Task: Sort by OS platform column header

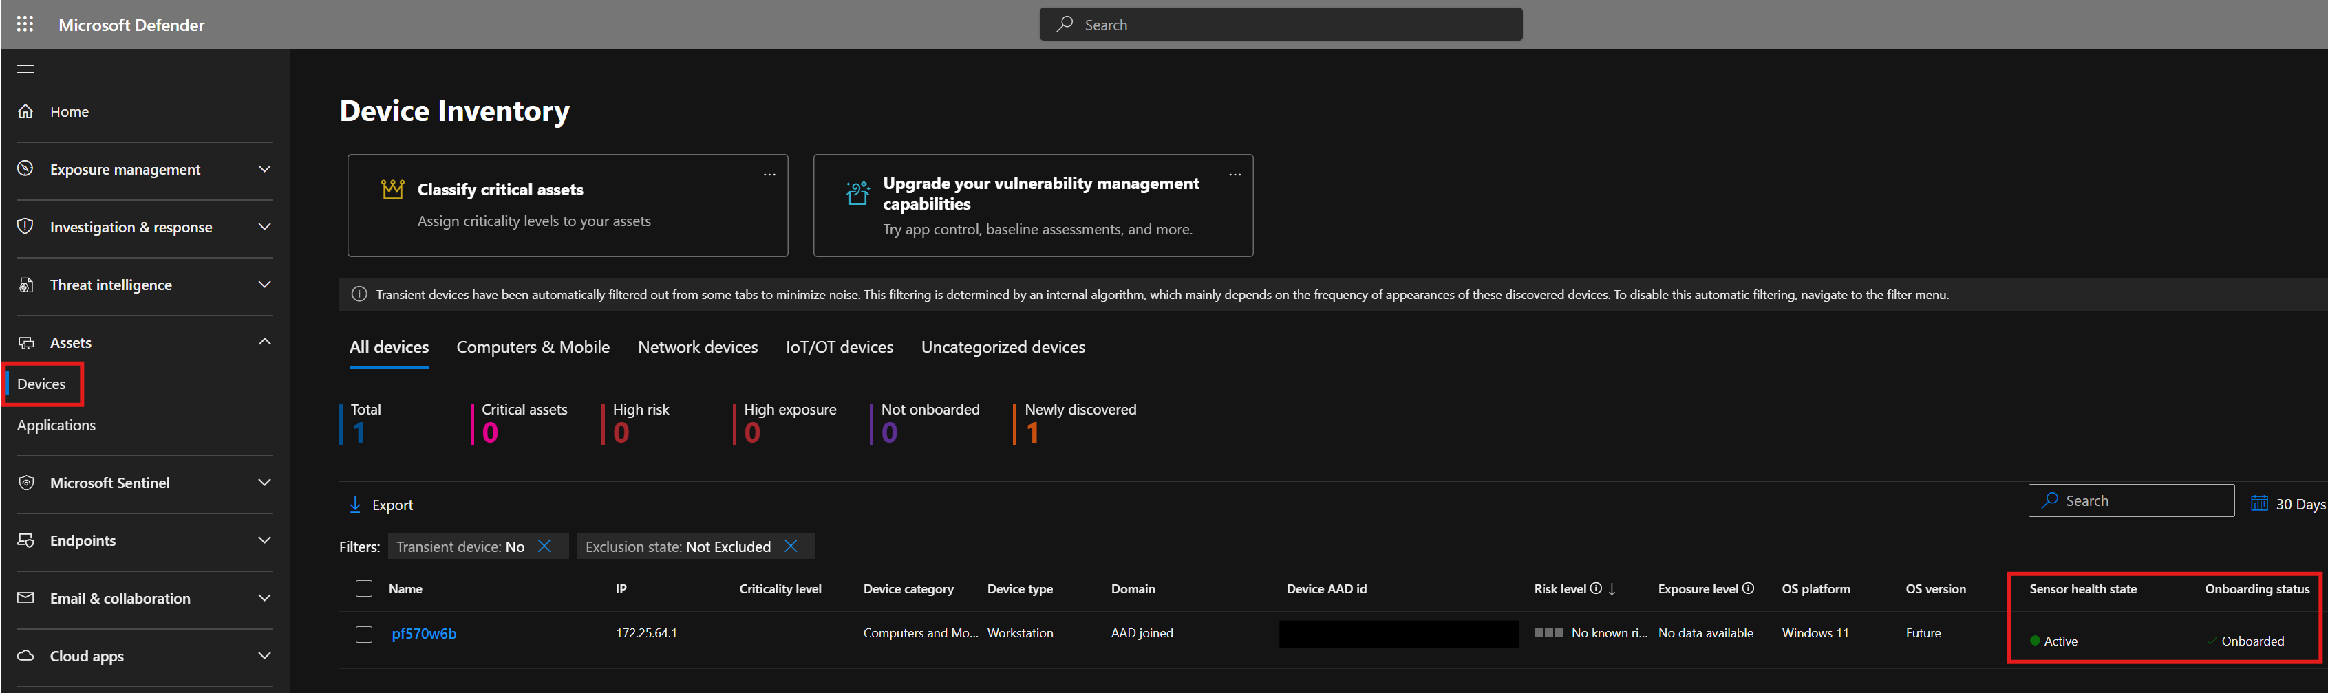Action: coord(1815,588)
